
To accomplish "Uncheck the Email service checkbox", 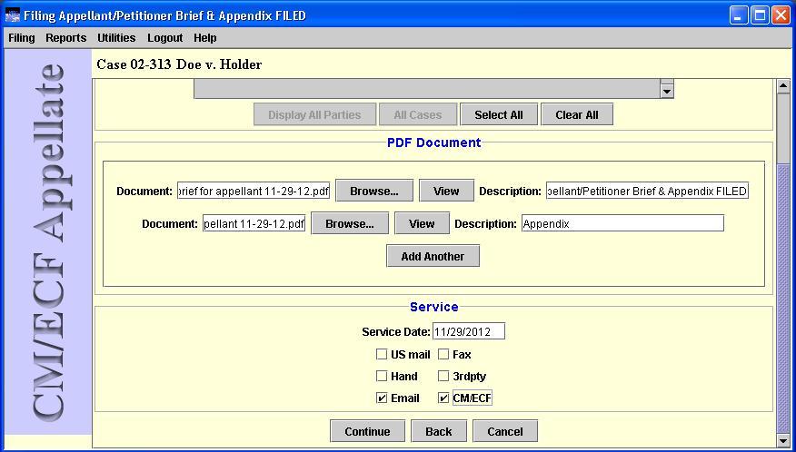I will [382, 398].
